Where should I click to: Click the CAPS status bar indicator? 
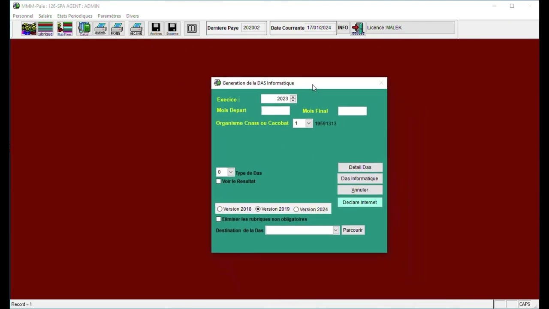click(x=525, y=304)
